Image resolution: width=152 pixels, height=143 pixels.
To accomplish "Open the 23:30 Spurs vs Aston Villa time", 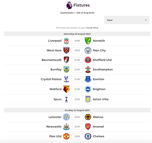I will tap(77, 99).
